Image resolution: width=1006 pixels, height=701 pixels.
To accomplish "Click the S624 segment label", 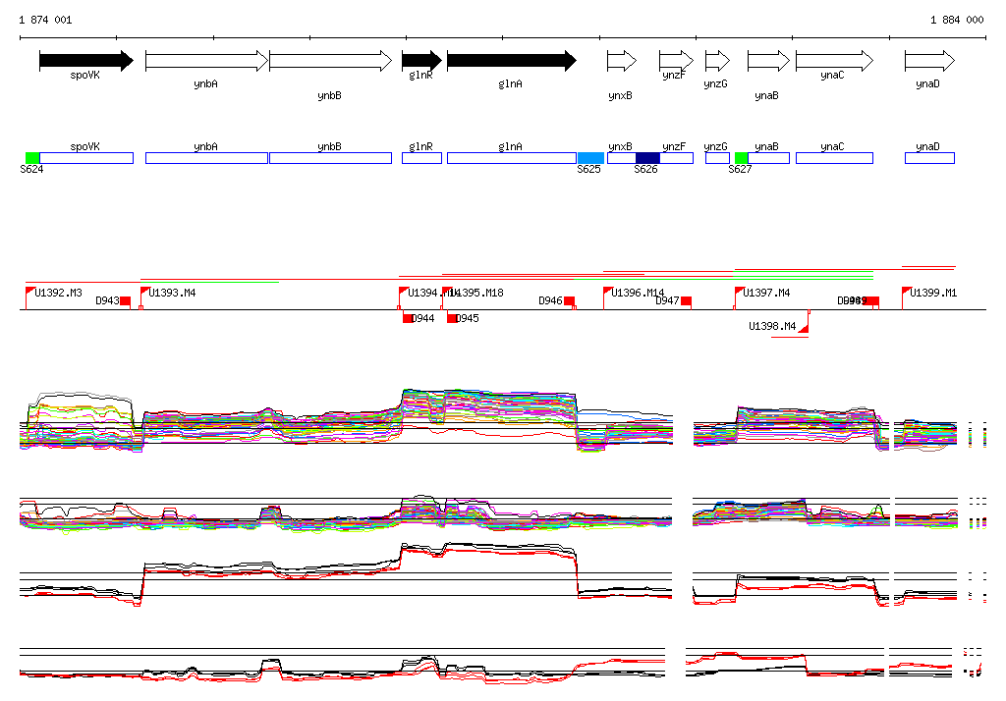I will (x=31, y=169).
